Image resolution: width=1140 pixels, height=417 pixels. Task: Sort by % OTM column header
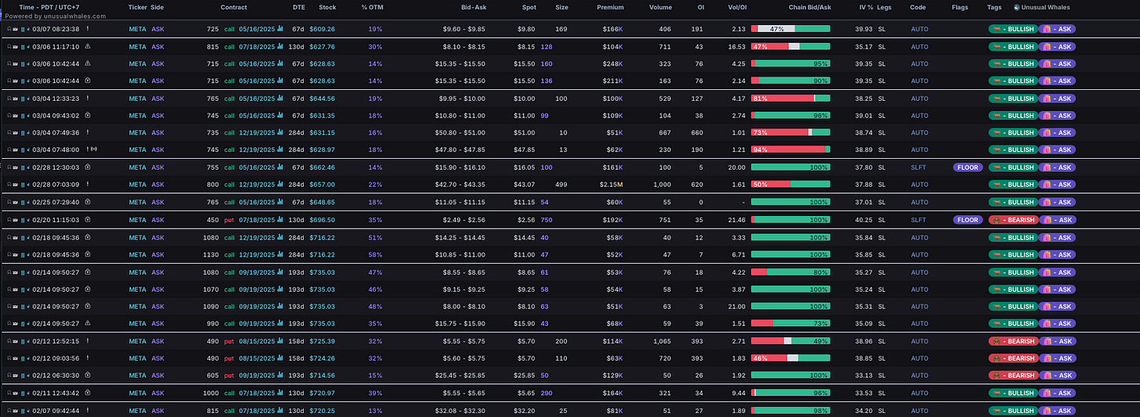pos(371,7)
